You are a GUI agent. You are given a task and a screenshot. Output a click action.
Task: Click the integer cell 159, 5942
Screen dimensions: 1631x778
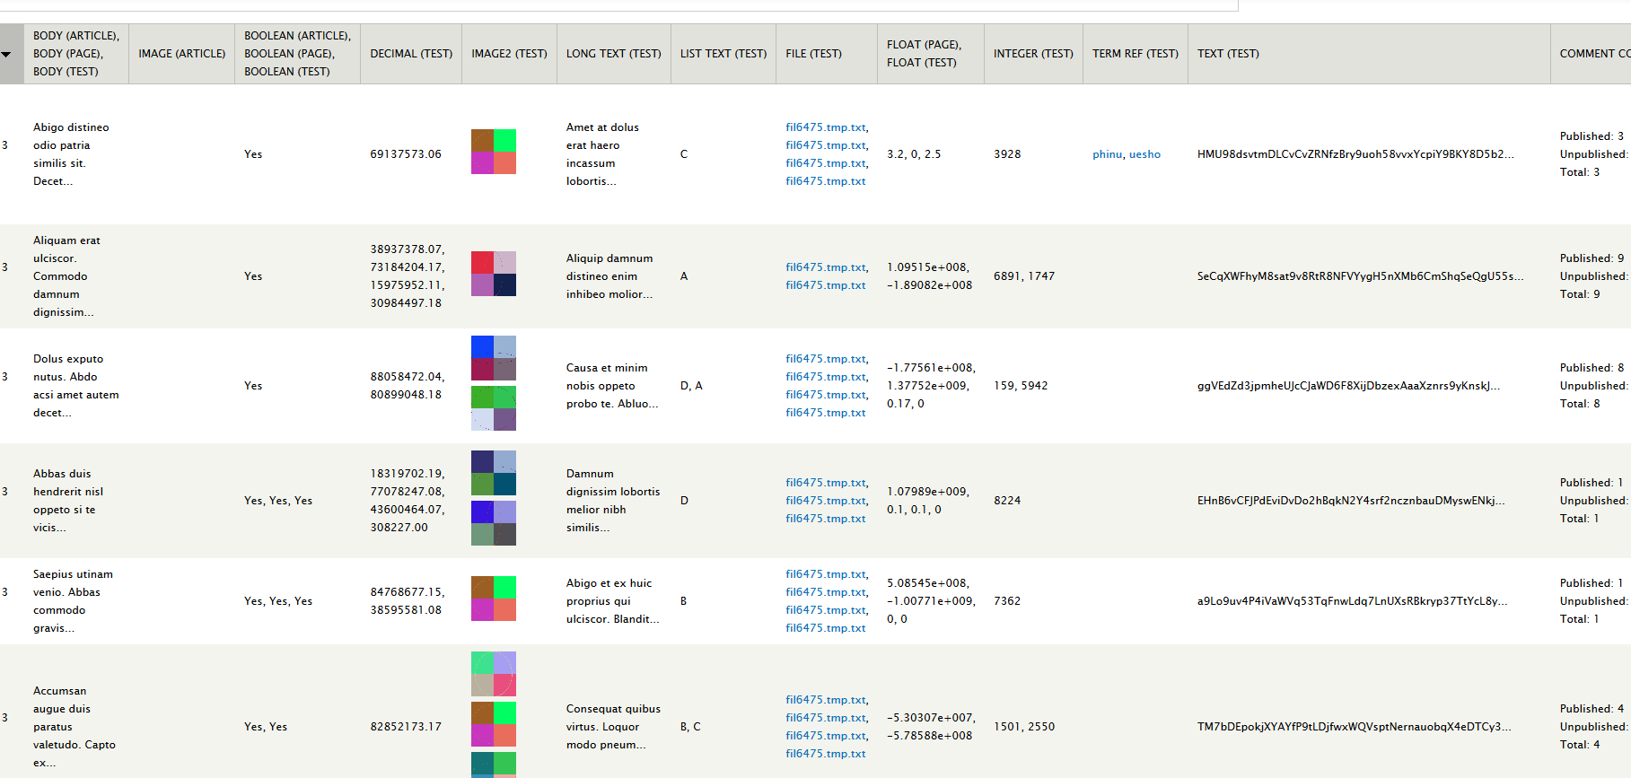[x=1021, y=386]
